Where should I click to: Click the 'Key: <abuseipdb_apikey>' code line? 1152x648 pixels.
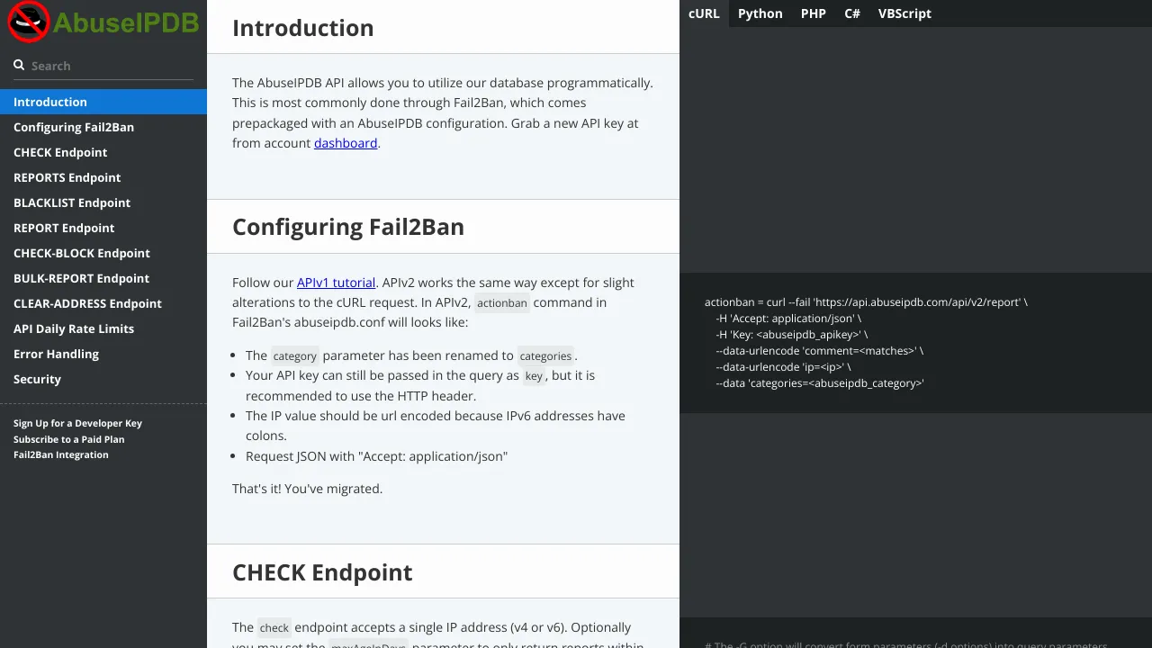[792, 335]
